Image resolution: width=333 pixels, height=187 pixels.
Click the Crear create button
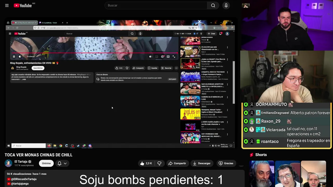click(211, 34)
